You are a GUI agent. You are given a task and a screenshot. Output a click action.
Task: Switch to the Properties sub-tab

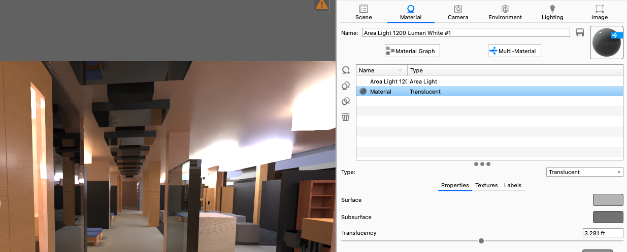[455, 185]
